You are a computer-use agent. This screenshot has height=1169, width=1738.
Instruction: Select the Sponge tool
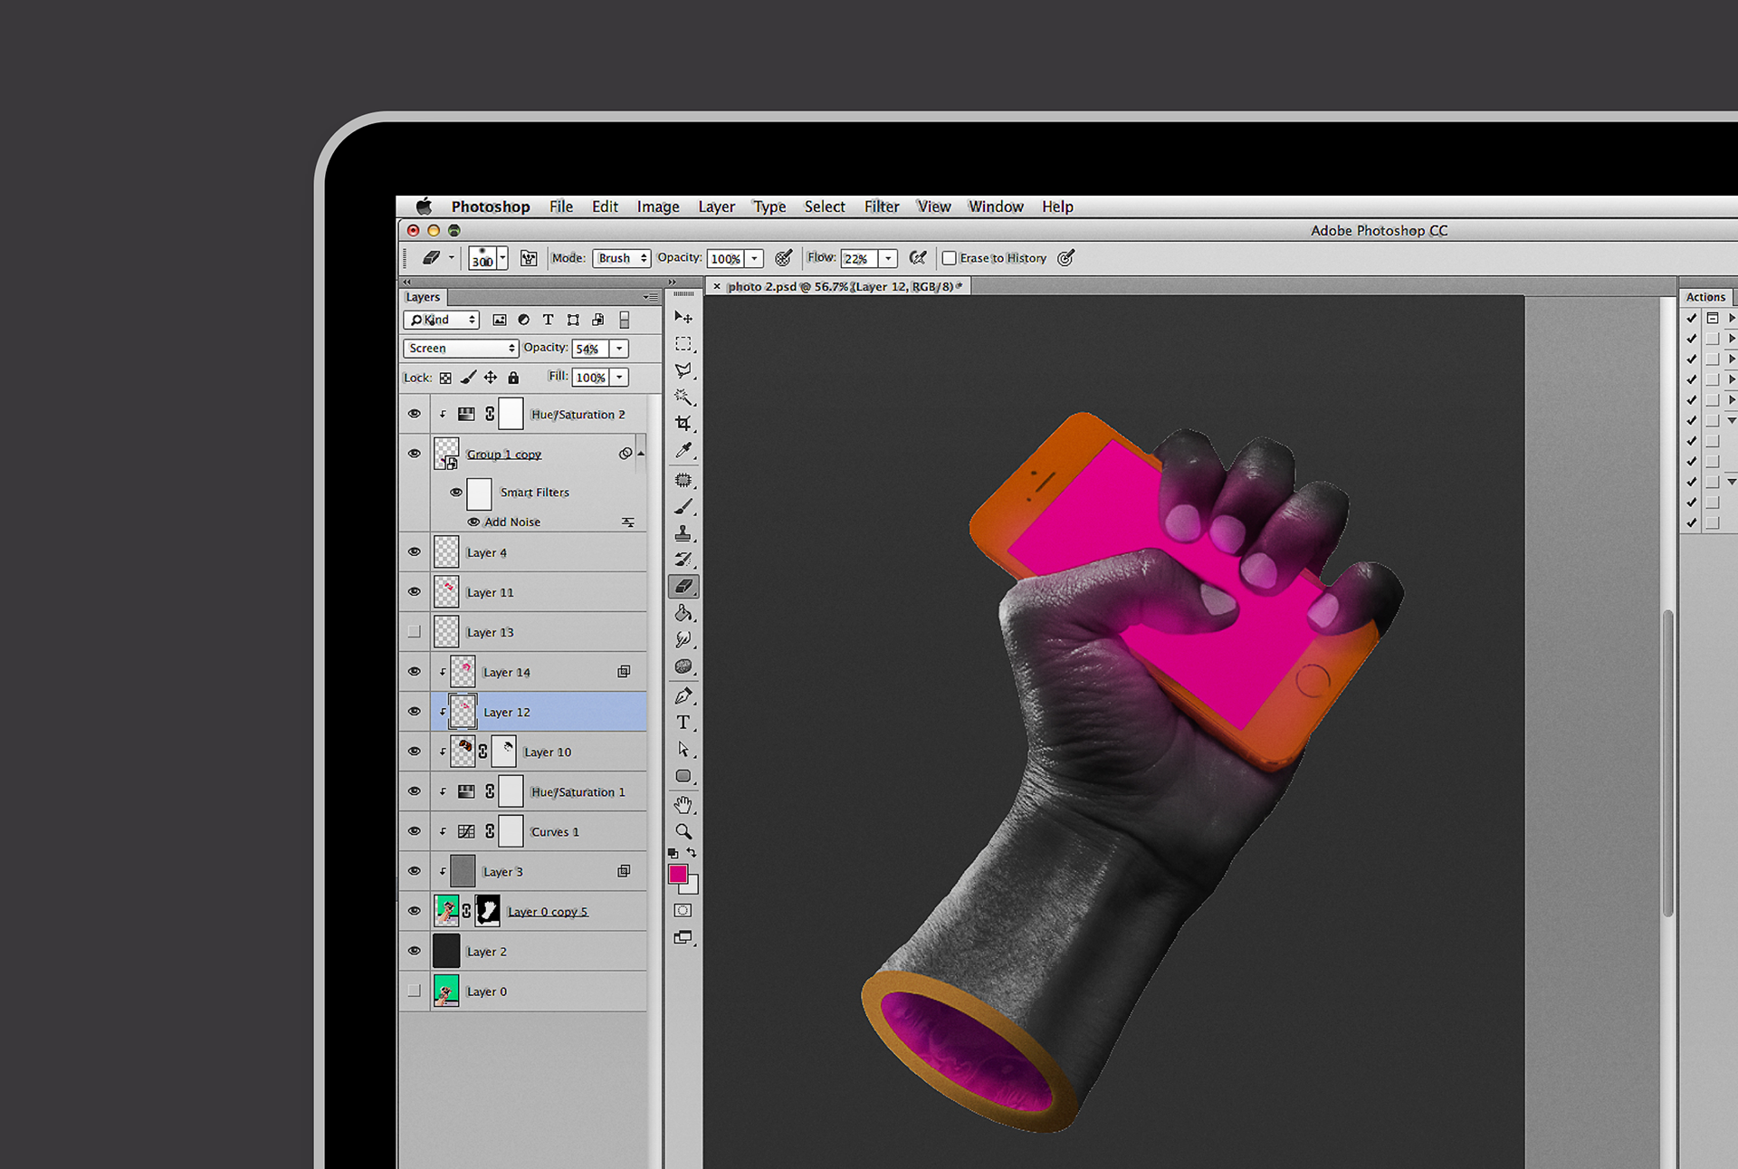[x=683, y=666]
